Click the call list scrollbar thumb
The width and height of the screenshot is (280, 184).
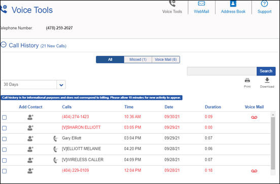click(273, 143)
